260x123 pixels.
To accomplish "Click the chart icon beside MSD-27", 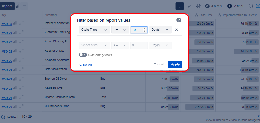I will tap(15, 42).
